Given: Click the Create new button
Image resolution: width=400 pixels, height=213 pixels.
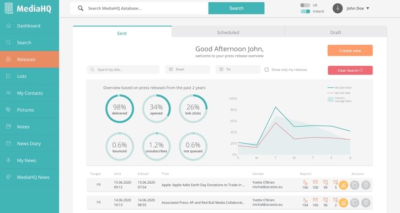Looking at the screenshot, I should 350,51.
